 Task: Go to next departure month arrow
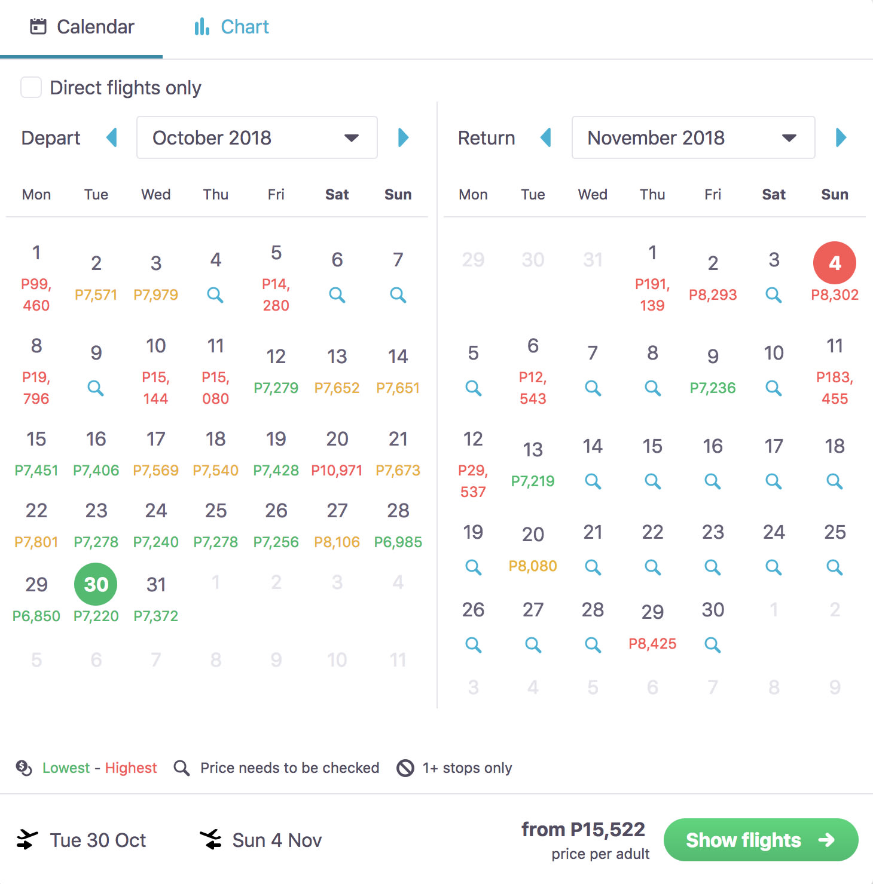click(x=403, y=137)
